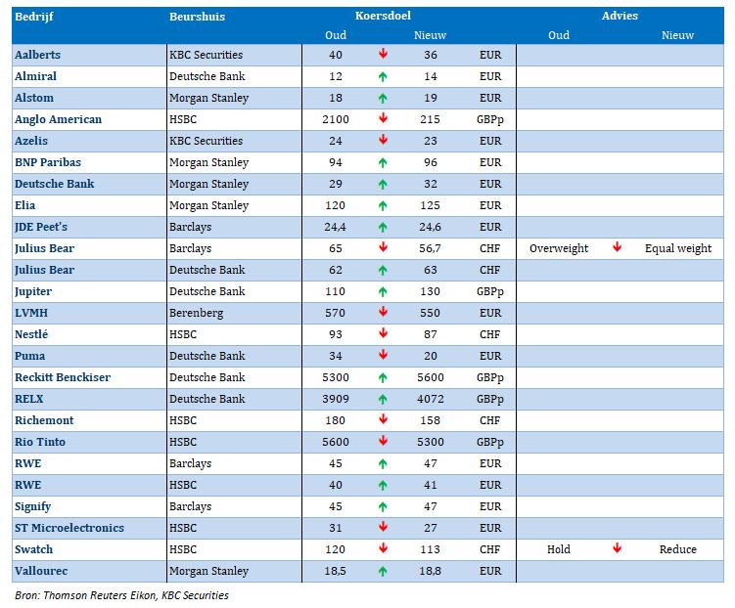The image size is (735, 608).
Task: Click the red arrow between 120 and 113
Action: point(383,548)
